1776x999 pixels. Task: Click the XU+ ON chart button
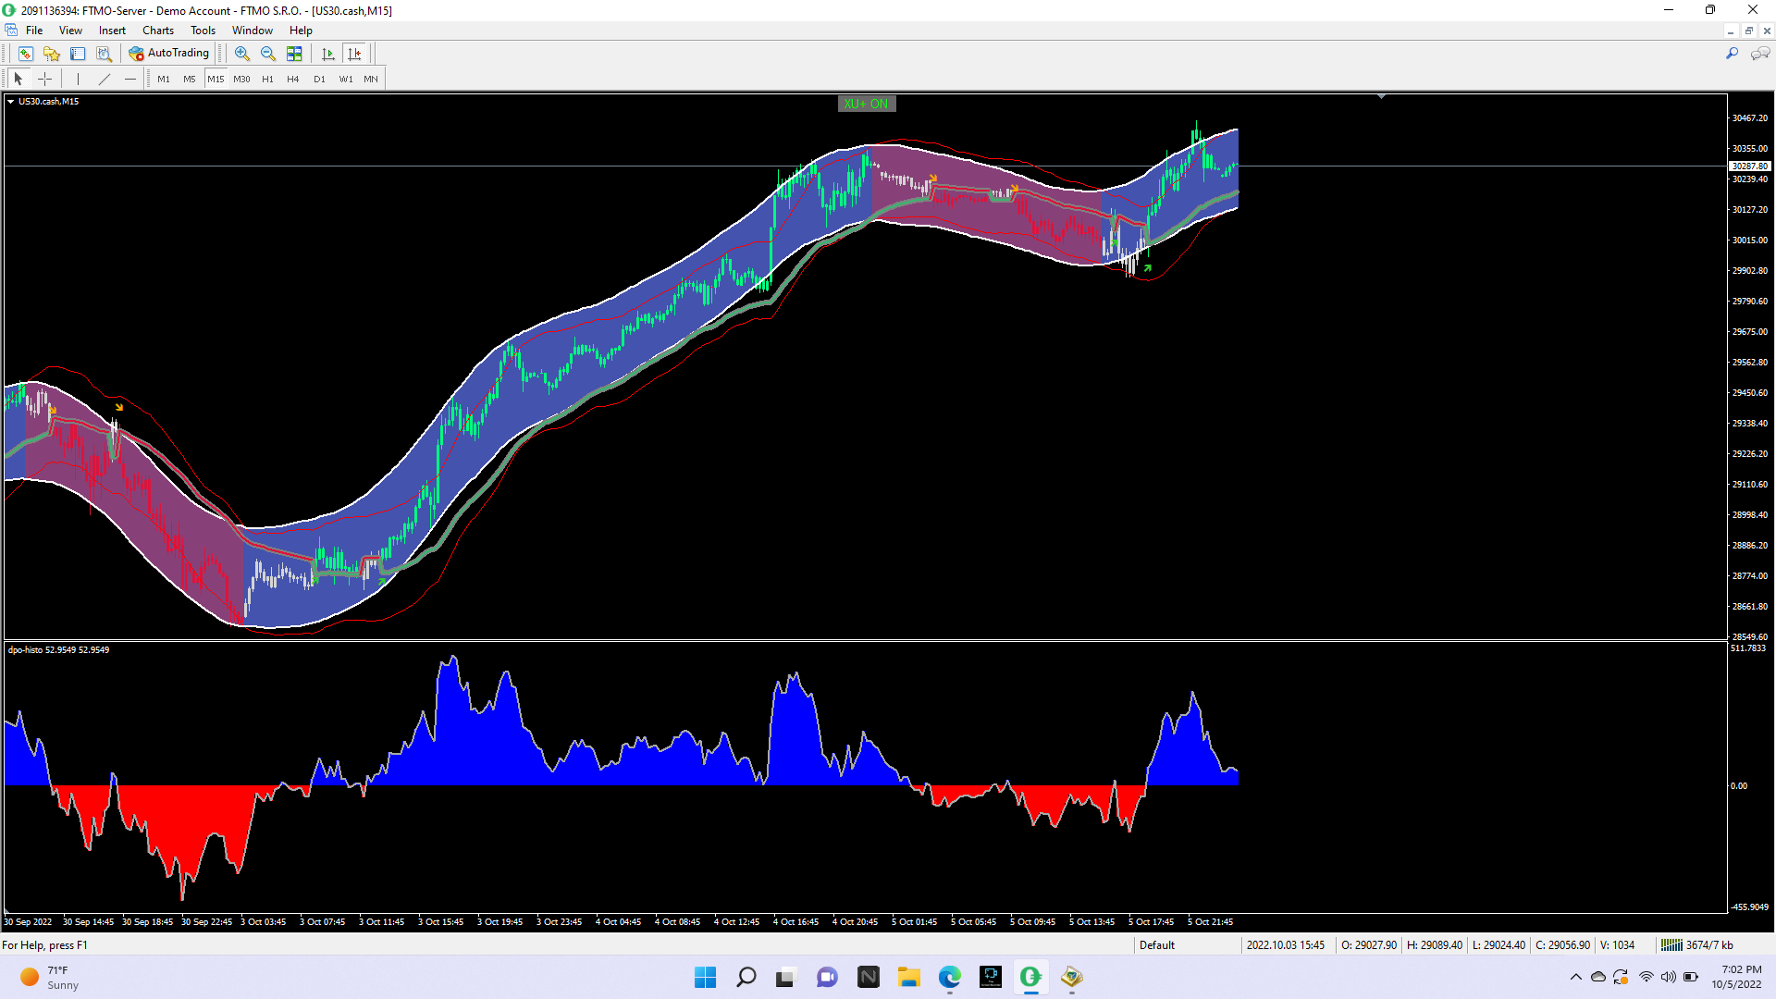(866, 104)
